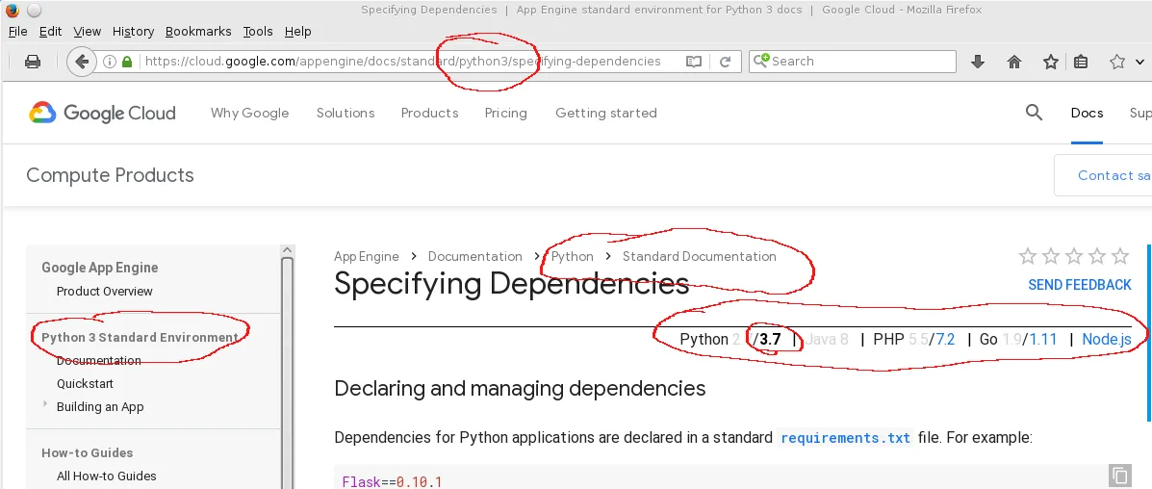This screenshot has width=1152, height=489.
Task: Open App Engine breadcrumb
Action: (x=367, y=256)
